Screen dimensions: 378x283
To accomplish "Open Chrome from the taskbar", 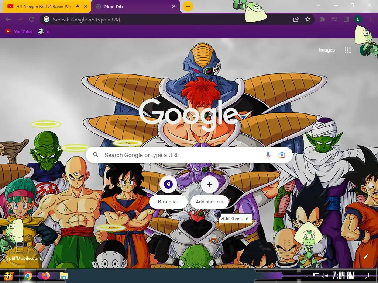I will click(27, 276).
